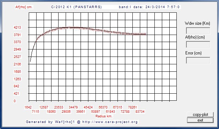Screen dimensions: 219x129
Task: Click the date 24/3/2014 7:57:0 text
Action: tap(157, 7)
